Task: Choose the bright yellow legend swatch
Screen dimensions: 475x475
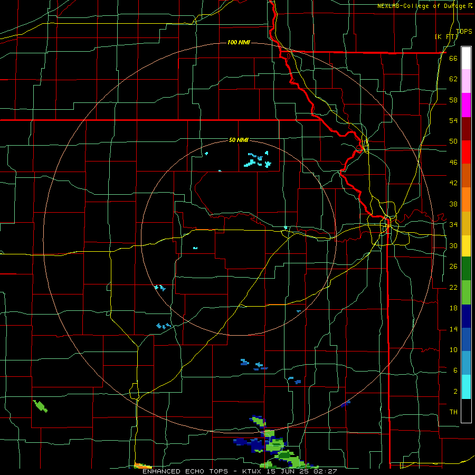Action: tap(466, 246)
